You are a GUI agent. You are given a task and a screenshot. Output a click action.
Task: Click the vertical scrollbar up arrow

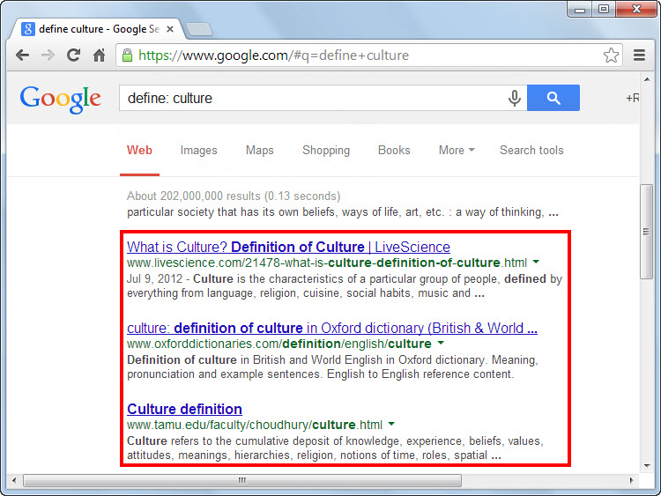(x=647, y=79)
